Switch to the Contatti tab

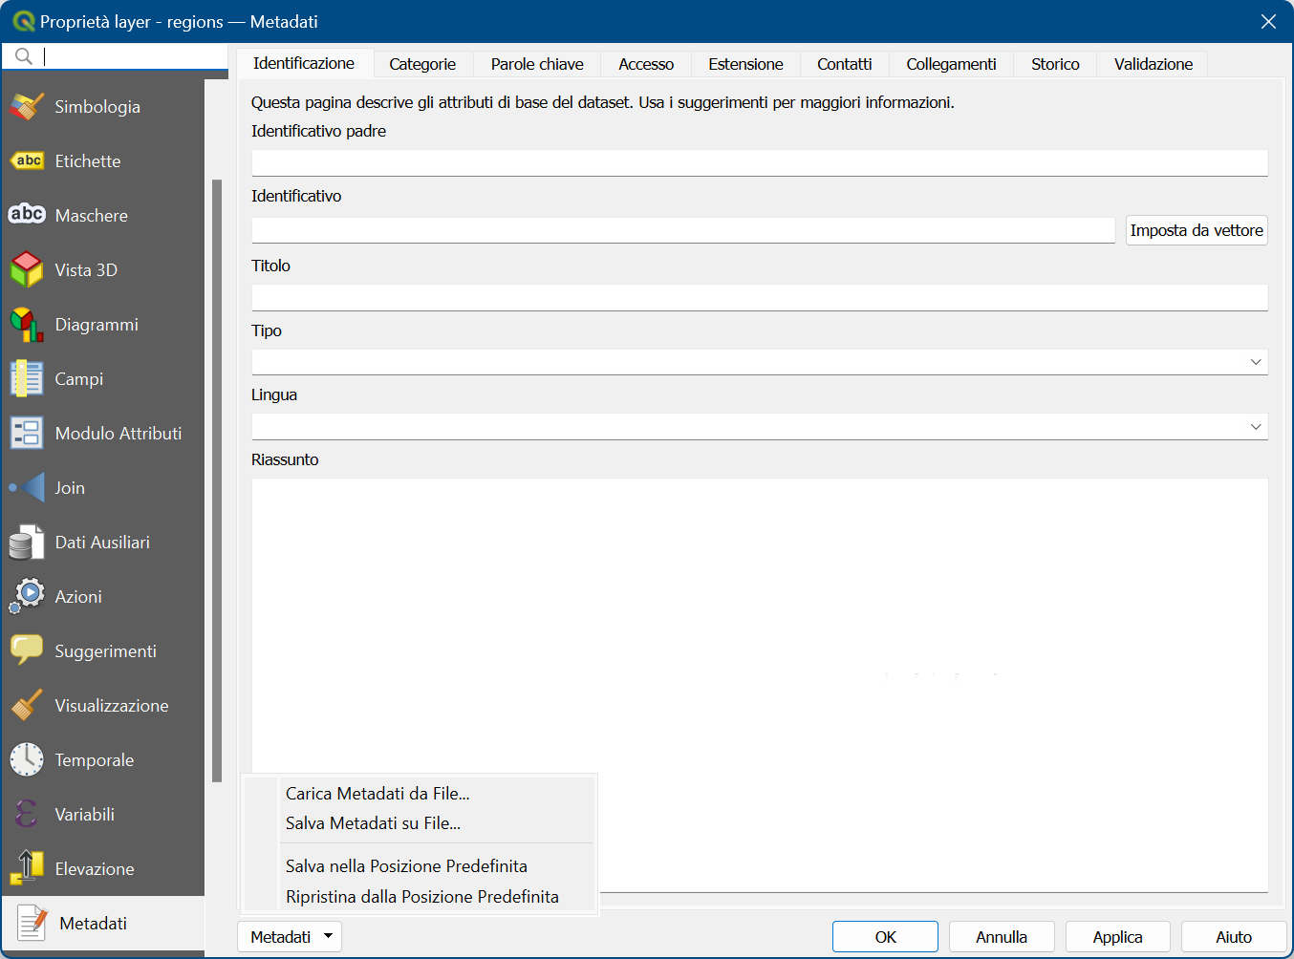pos(845,64)
